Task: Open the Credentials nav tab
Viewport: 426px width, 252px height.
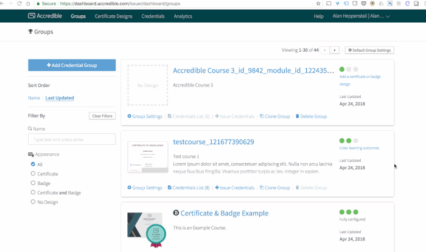Action: point(153,16)
